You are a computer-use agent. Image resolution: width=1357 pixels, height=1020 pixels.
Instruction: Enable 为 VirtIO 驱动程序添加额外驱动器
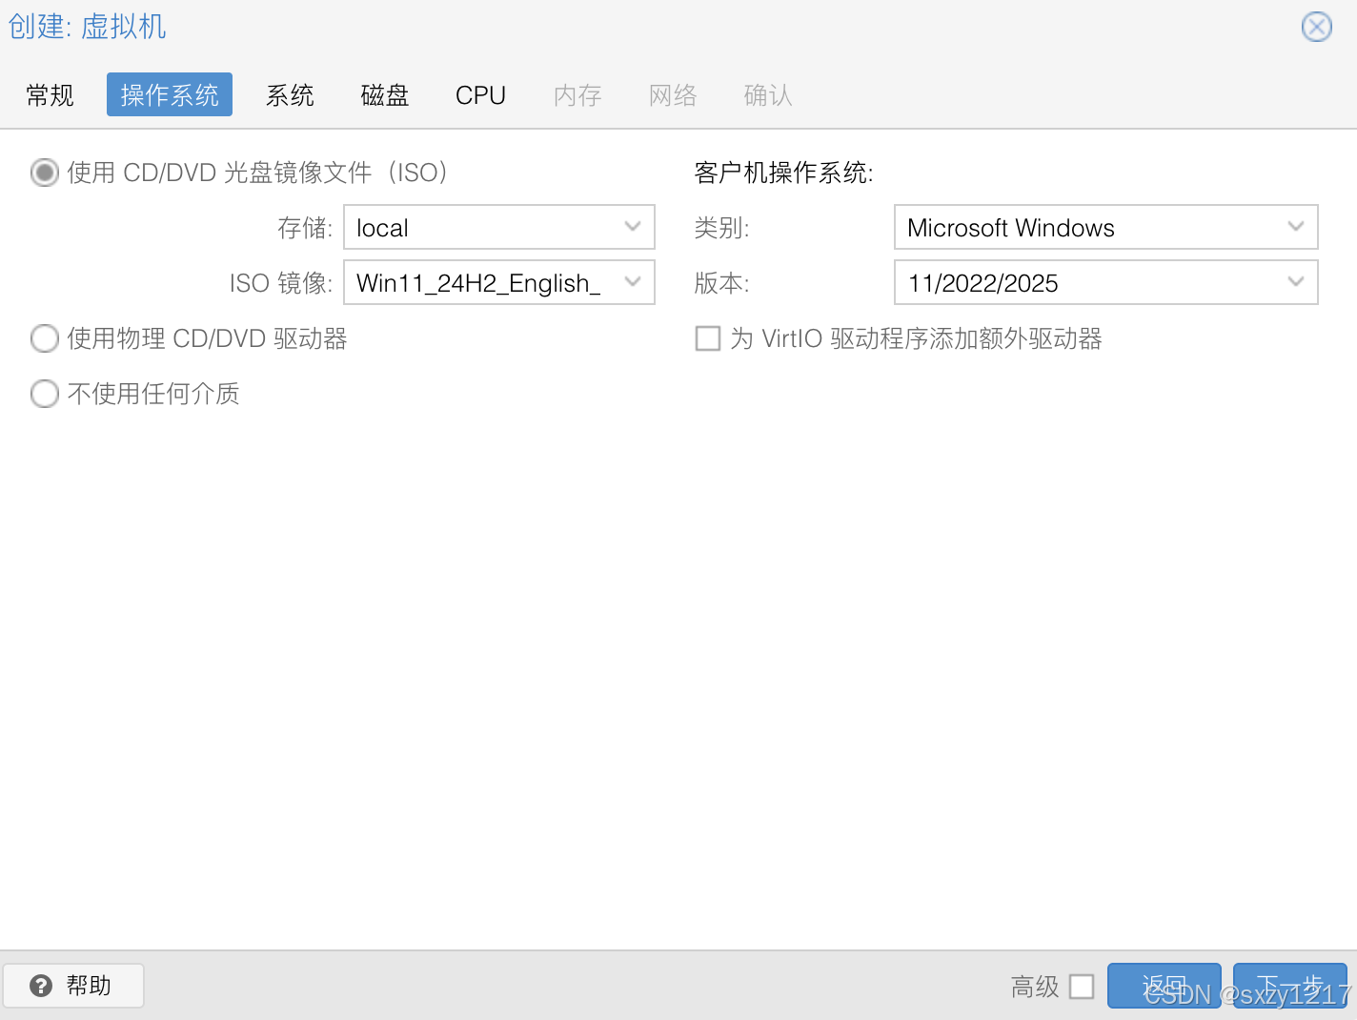click(x=708, y=338)
